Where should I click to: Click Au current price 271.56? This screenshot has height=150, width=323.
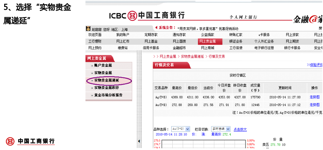208,105
